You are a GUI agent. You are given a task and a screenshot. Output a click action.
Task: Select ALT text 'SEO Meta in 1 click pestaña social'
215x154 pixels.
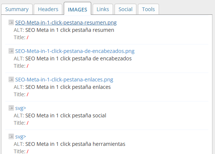(66, 115)
